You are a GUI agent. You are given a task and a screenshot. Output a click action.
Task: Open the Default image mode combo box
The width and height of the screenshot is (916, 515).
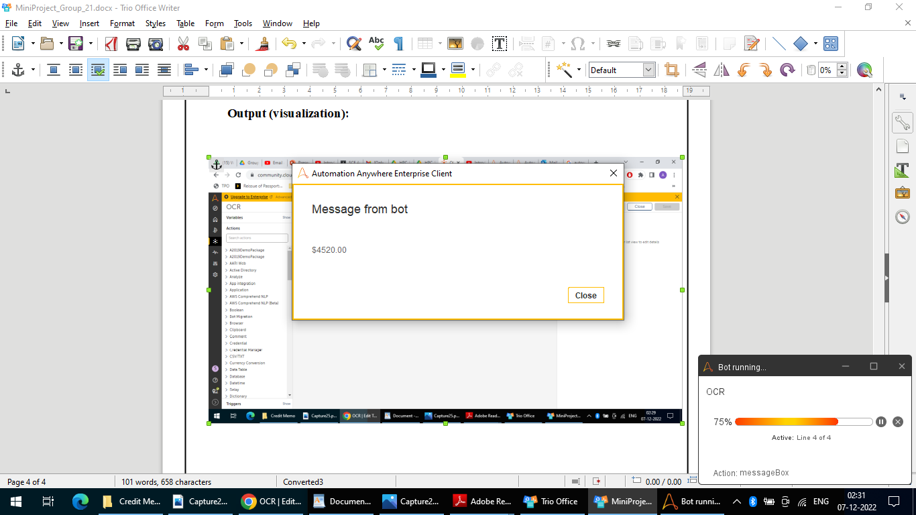(x=622, y=70)
